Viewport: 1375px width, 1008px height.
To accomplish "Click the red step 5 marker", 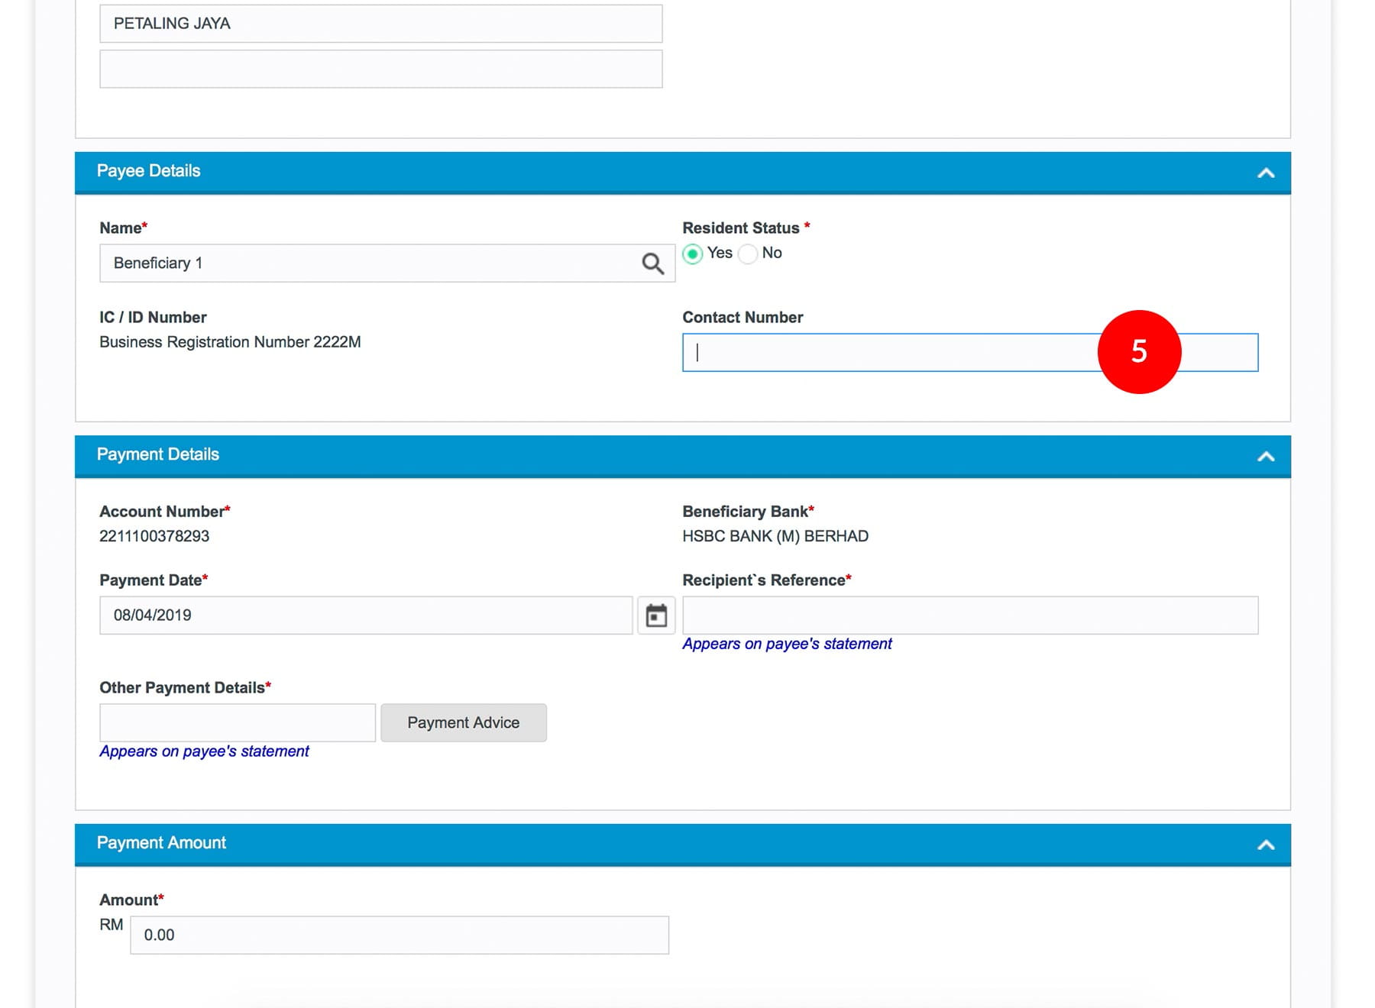I will pos(1139,352).
